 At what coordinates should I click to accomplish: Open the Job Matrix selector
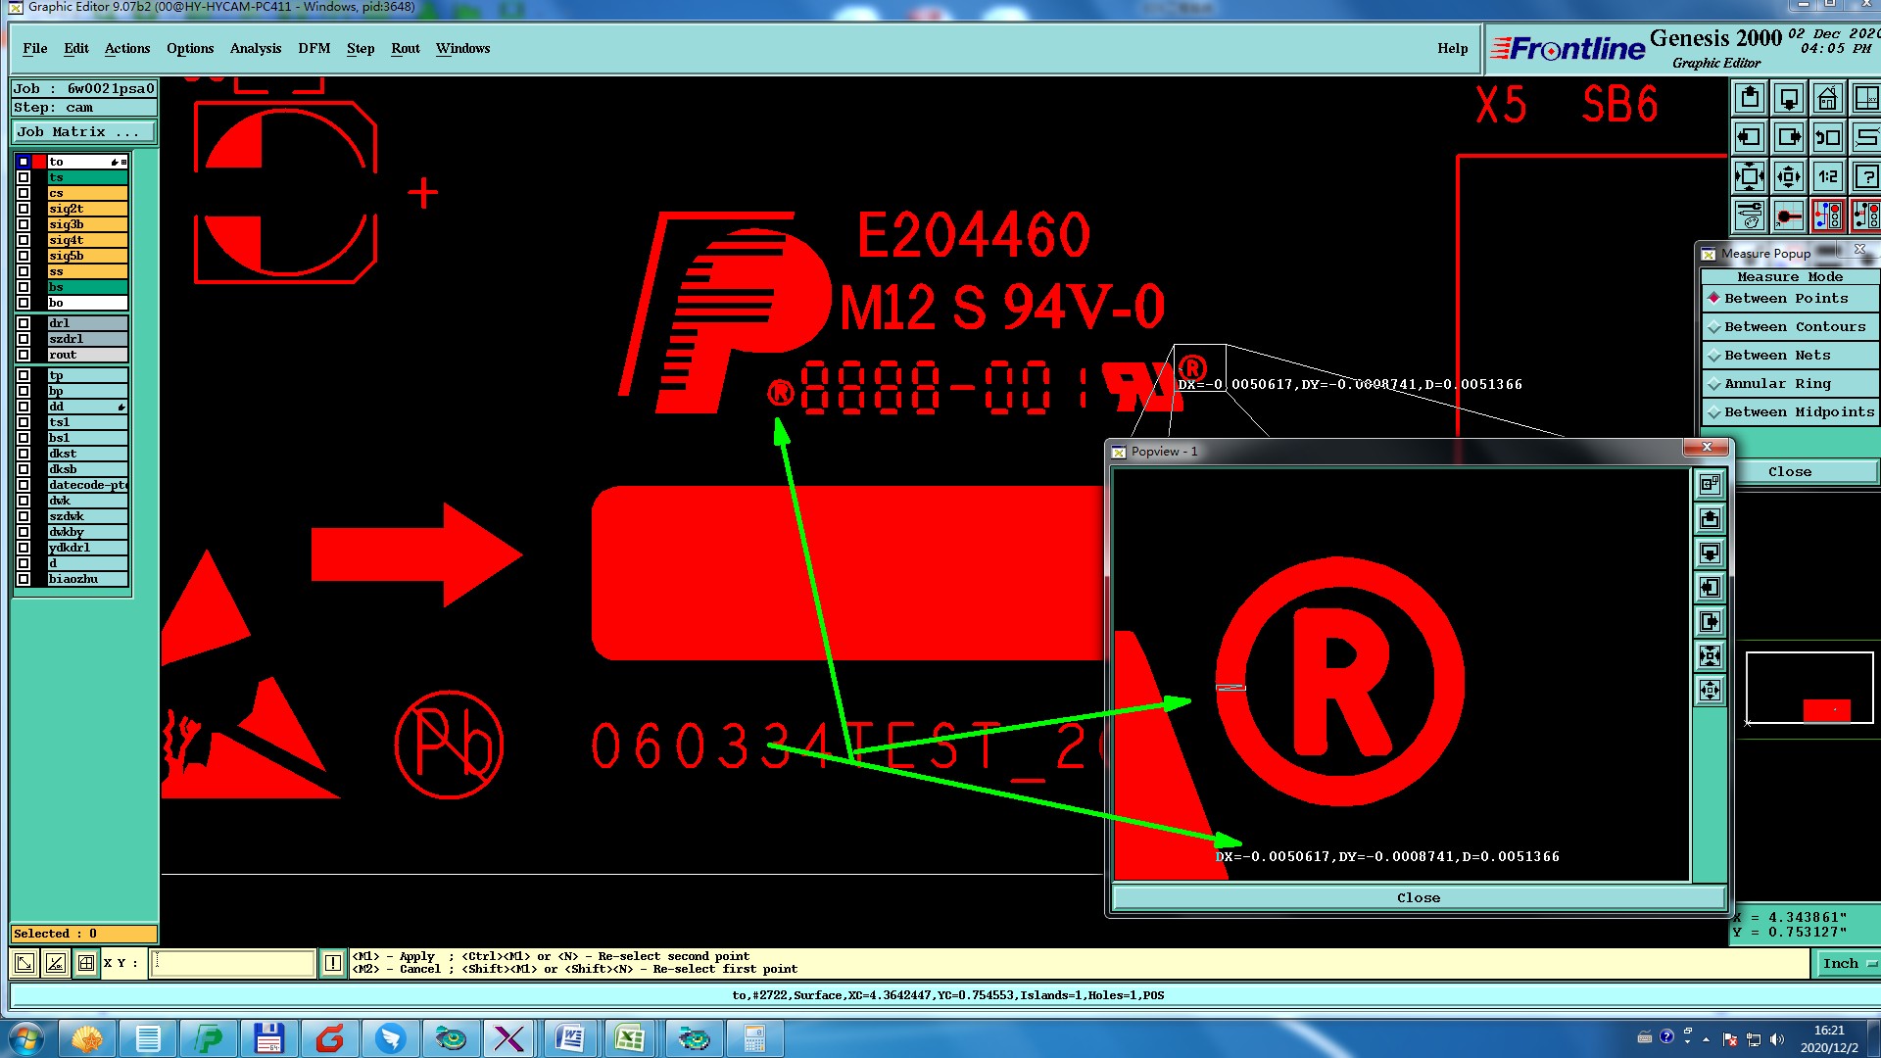click(83, 132)
